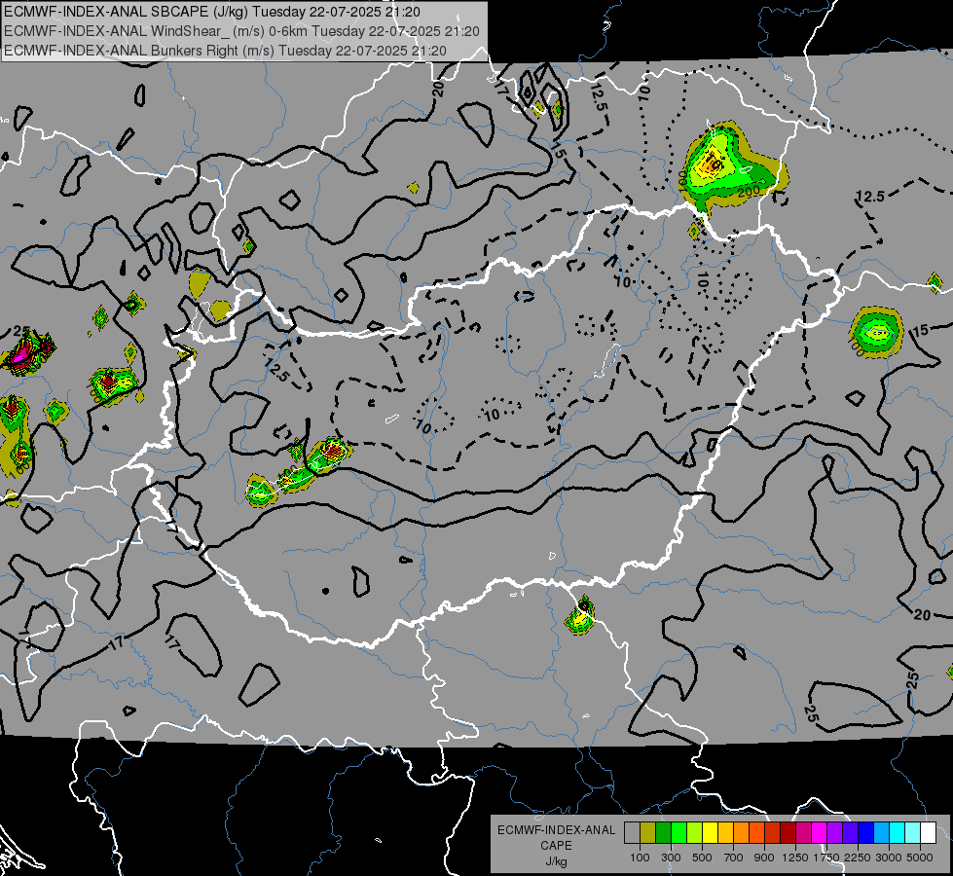Screen dimensions: 953x876
Task: Click the 3000 tick label in the color legend
Action: pos(889,858)
